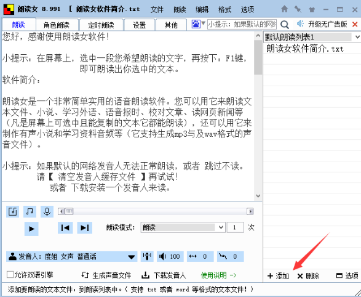361x297 pixels.
Task: Switch to the 设置 tab
Action: click(139, 25)
